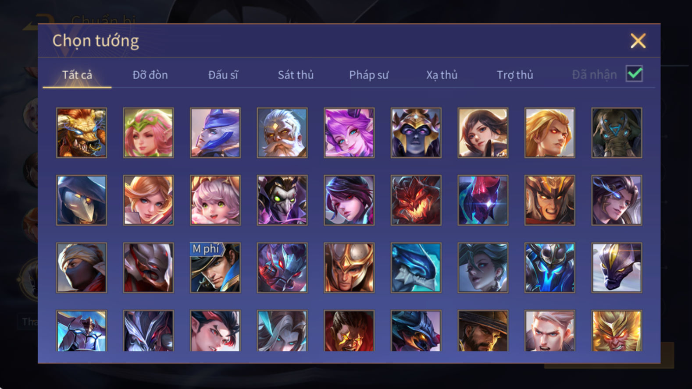
Task: Select the plague-doctor beak mask hero
Action: point(82,200)
